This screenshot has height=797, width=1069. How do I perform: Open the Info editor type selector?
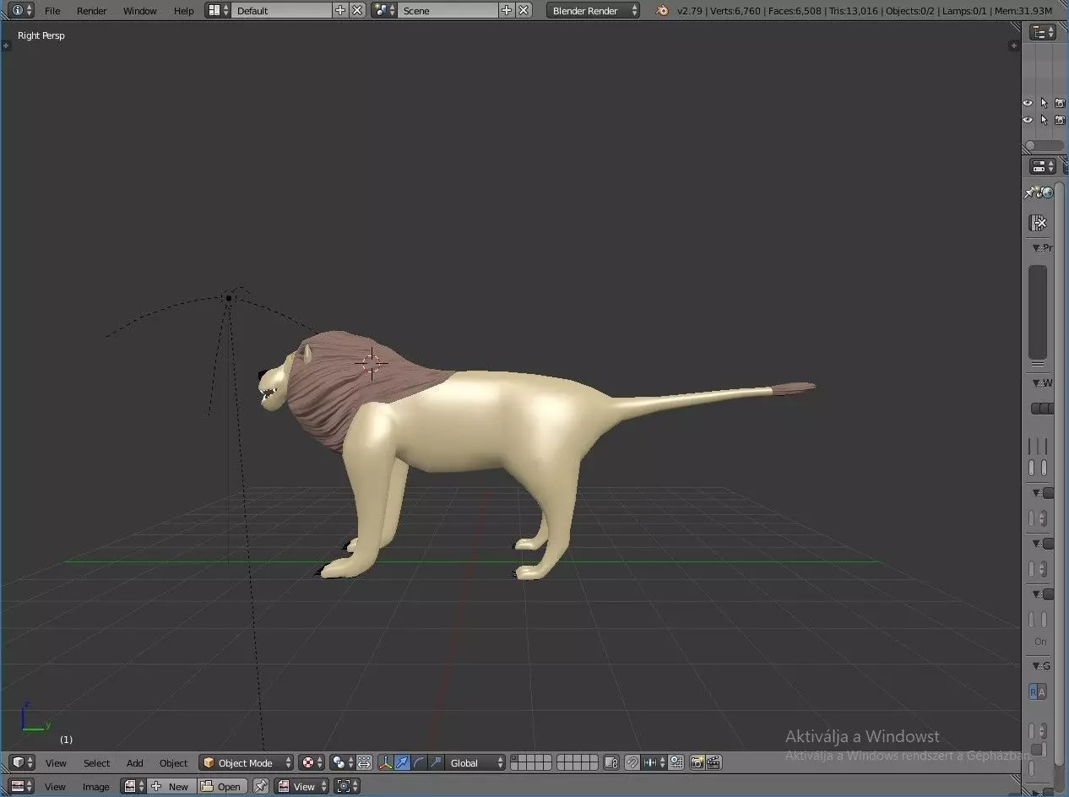22,10
